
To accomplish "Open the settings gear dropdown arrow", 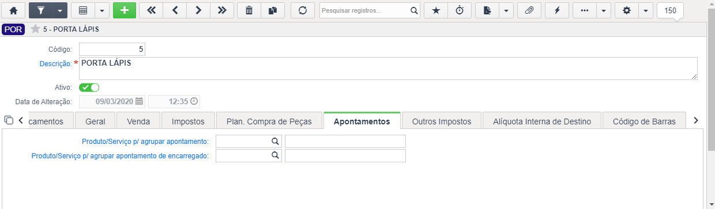I will (x=646, y=10).
